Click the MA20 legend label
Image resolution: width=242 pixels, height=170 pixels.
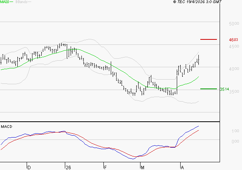5,2
